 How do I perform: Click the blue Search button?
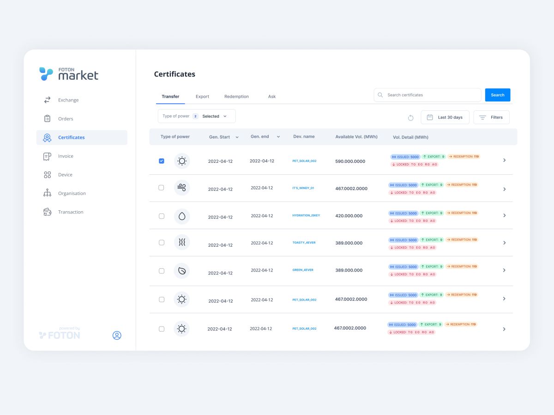(497, 95)
